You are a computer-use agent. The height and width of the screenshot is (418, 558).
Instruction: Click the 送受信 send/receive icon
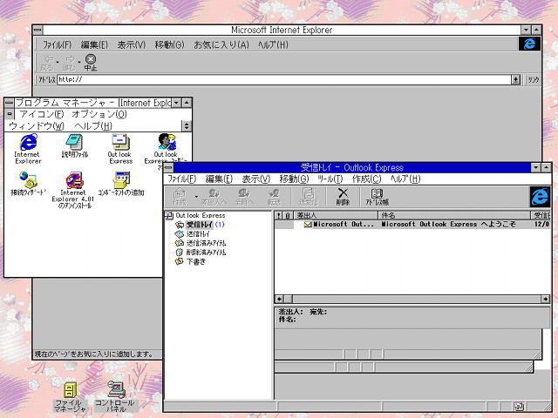[308, 197]
